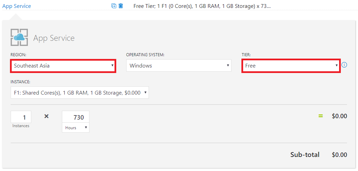358x171 pixels.
Task: Delete the App Service entry with trash icon
Action: point(121,6)
